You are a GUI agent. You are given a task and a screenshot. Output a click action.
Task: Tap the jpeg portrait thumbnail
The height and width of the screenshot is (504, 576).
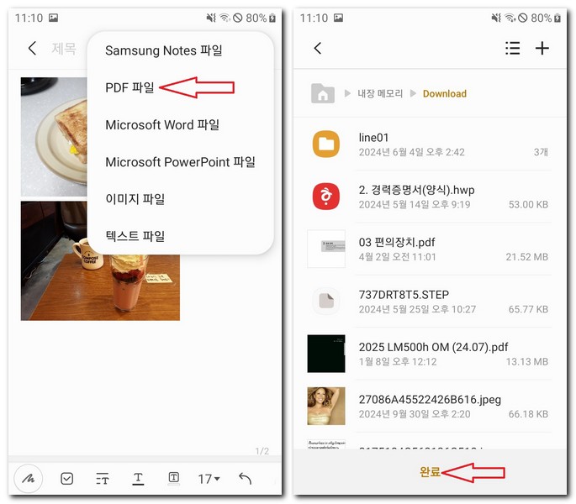point(326,406)
